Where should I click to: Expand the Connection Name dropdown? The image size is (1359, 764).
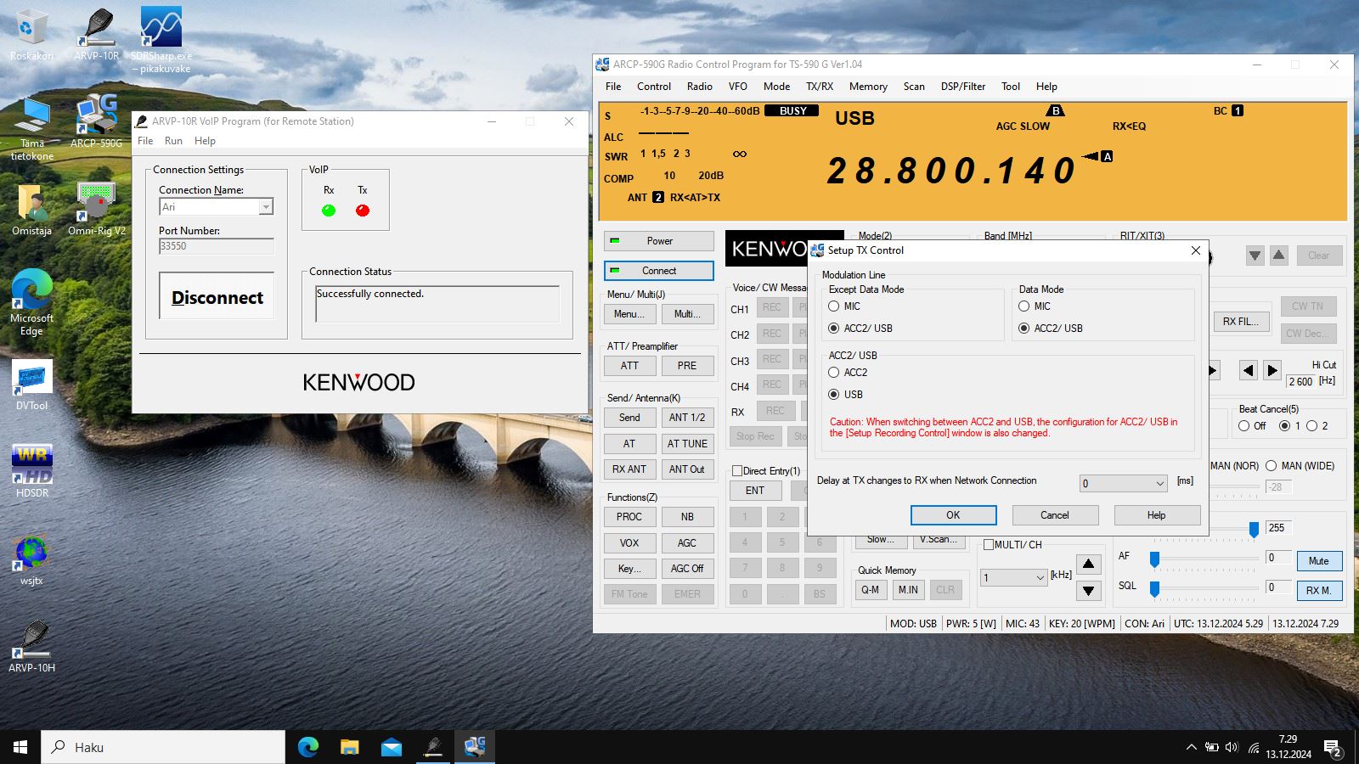(266, 207)
